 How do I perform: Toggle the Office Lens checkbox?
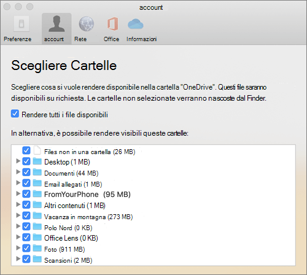(x=26, y=238)
